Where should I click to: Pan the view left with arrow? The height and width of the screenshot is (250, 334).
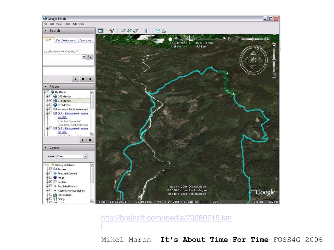pyautogui.click(x=247, y=60)
